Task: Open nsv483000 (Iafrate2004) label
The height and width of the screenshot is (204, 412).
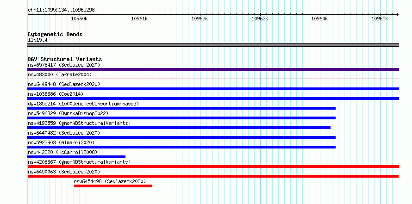Action: pos(60,74)
